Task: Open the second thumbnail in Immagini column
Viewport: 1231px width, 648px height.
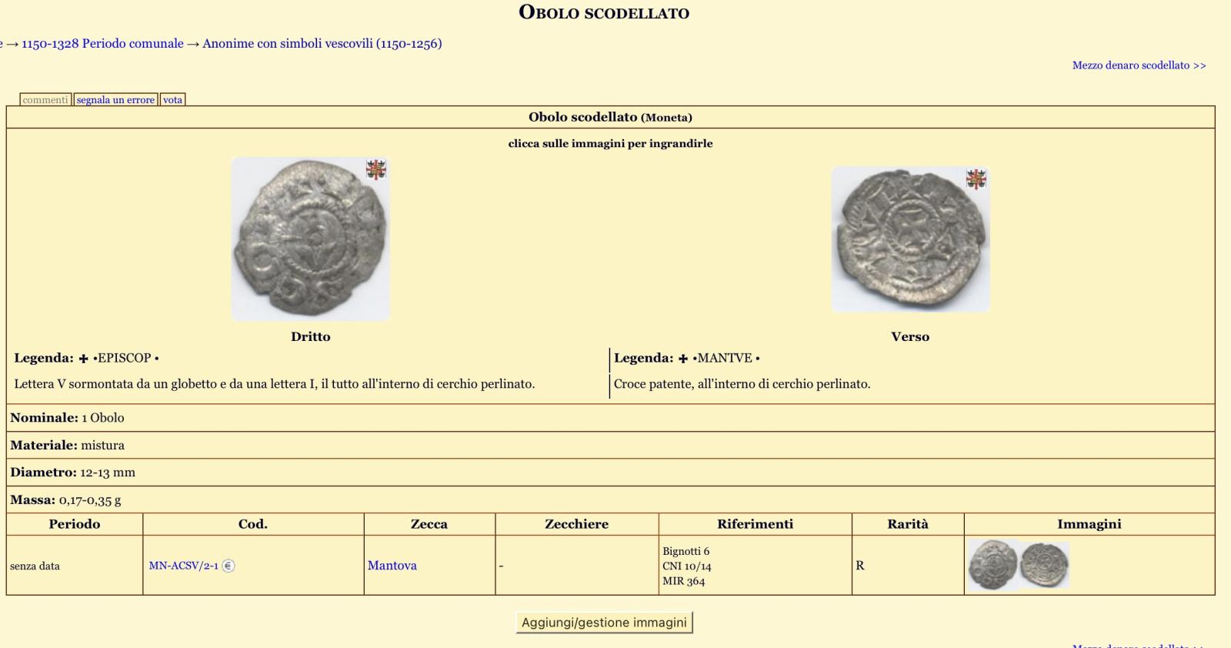Action: tap(1044, 565)
